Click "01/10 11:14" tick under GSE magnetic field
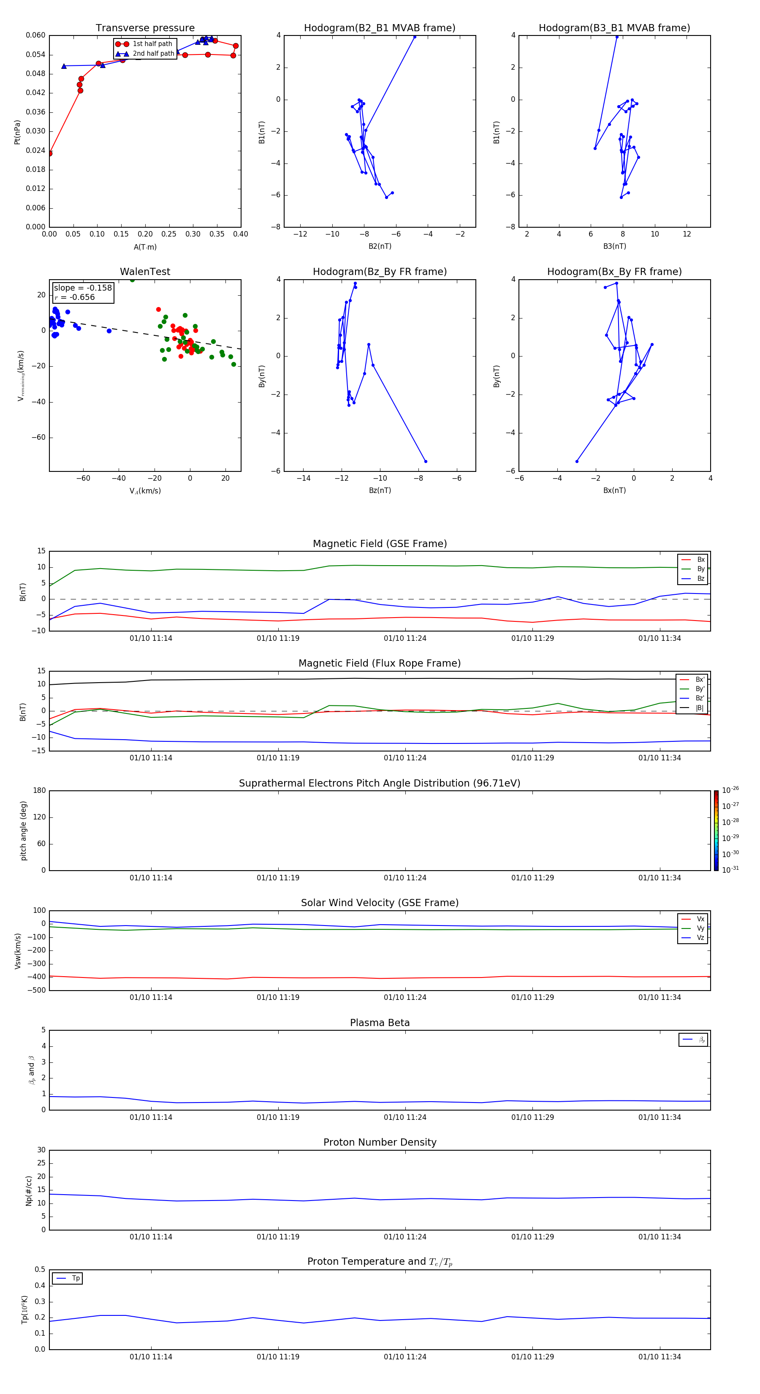This screenshot has width=760, height=1394. (x=151, y=639)
